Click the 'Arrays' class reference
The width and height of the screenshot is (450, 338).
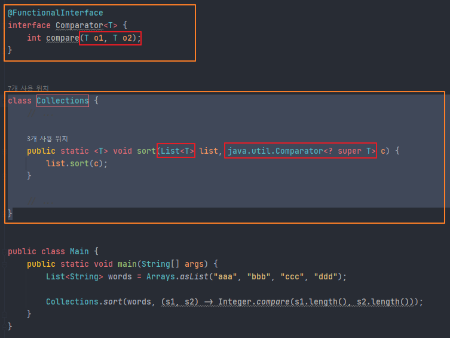[160, 277]
